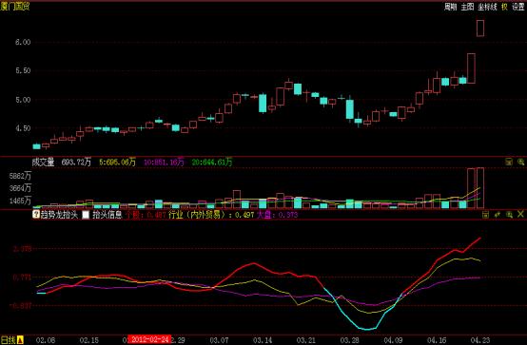Click the 成交量 volume label

pos(43,163)
